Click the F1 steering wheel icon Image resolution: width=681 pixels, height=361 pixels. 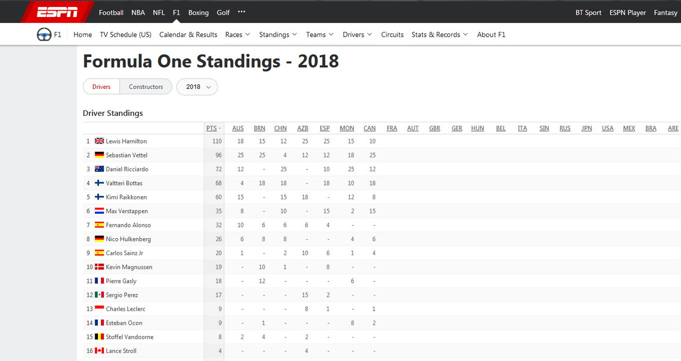point(44,35)
